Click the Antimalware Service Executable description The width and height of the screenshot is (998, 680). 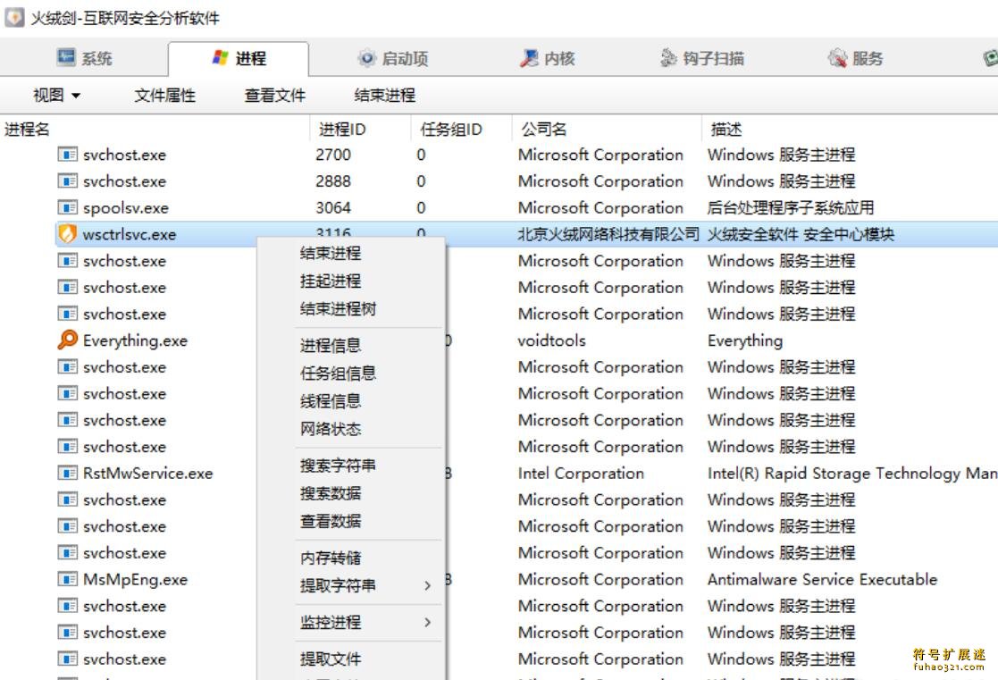(822, 579)
